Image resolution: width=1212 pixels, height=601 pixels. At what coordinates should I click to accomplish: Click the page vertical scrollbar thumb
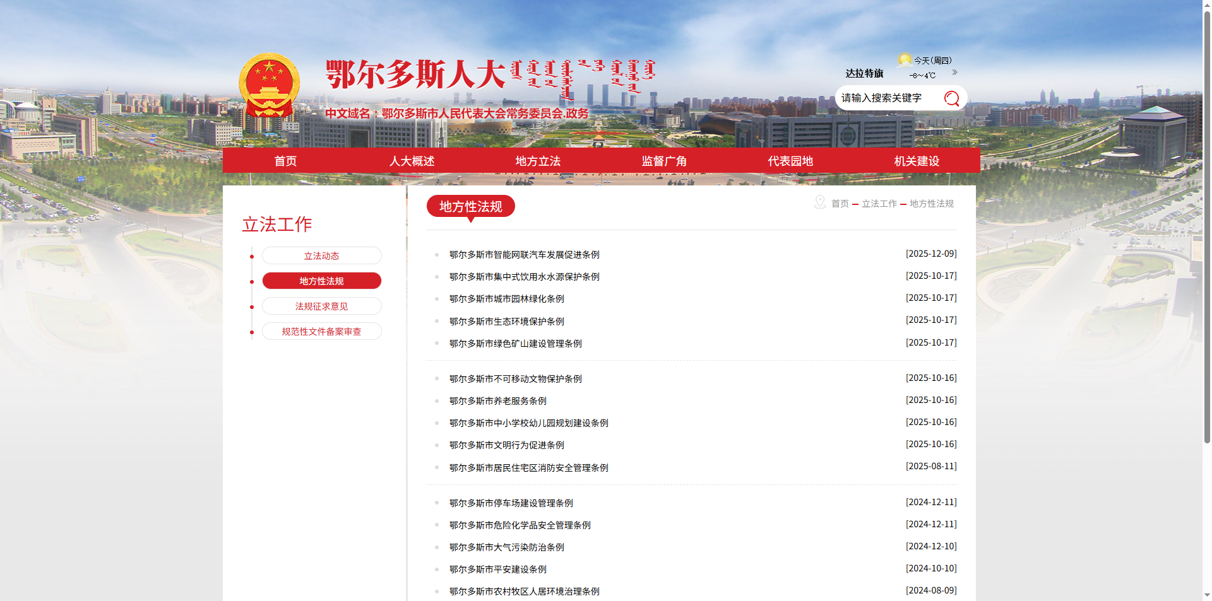pos(1207,227)
